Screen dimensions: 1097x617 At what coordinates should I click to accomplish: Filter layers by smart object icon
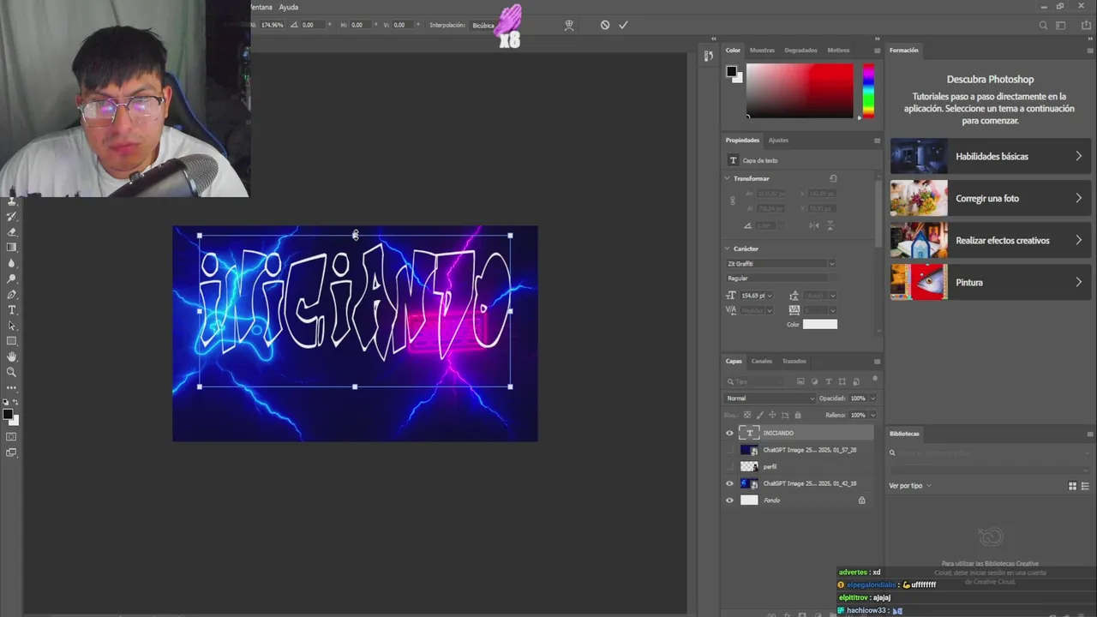click(x=855, y=381)
